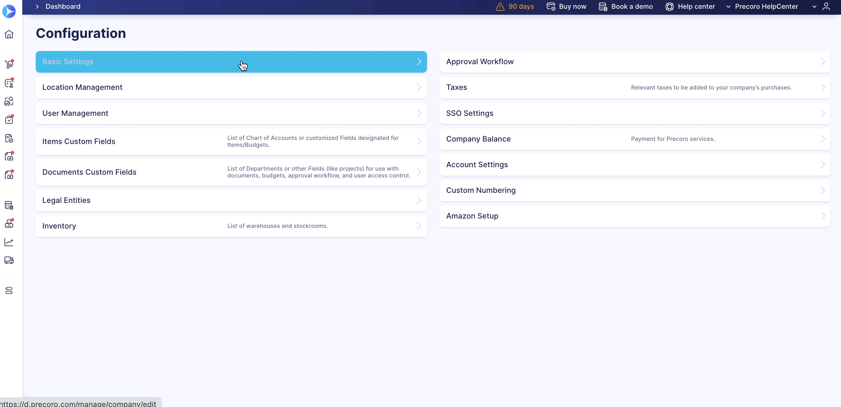Screen dimensions: 841x407
Task: Click the Buy now card icon
Action: point(551,7)
